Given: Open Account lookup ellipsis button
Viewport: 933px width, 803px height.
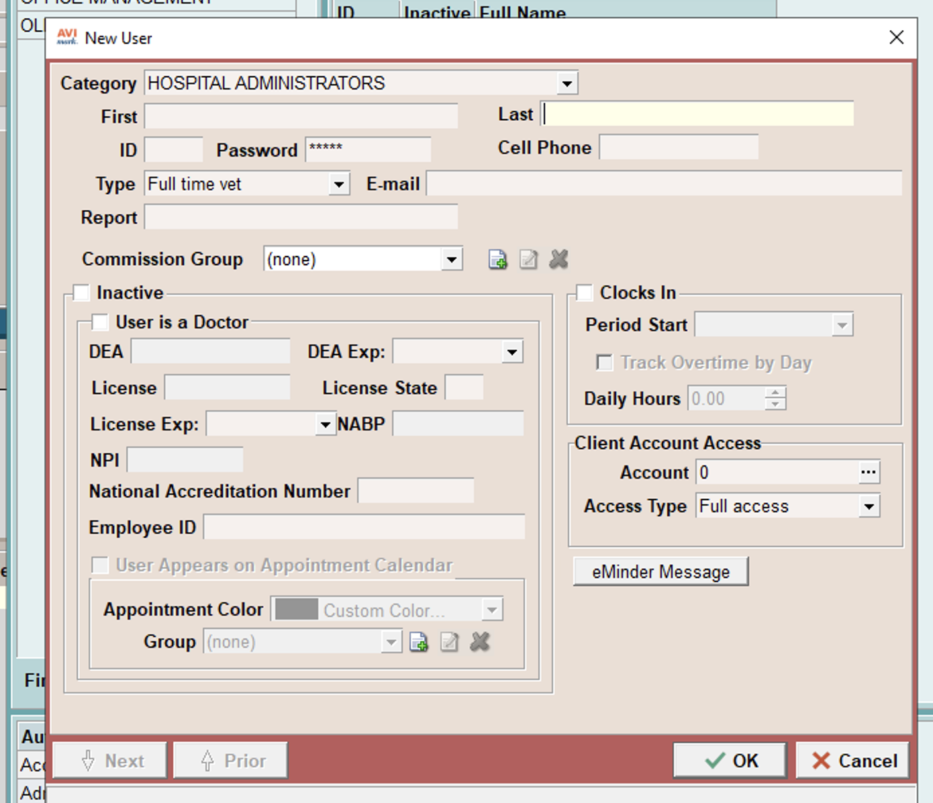Looking at the screenshot, I should tap(869, 473).
